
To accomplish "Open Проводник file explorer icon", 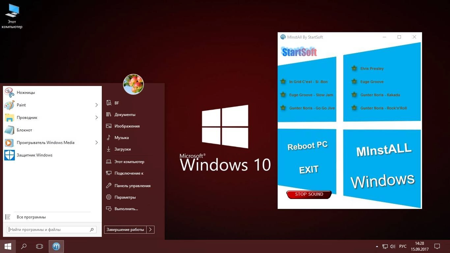I will 10,118.
